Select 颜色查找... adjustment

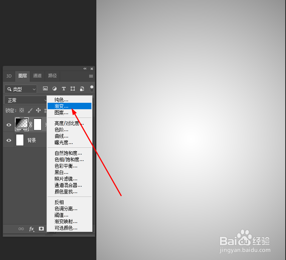click(70, 192)
